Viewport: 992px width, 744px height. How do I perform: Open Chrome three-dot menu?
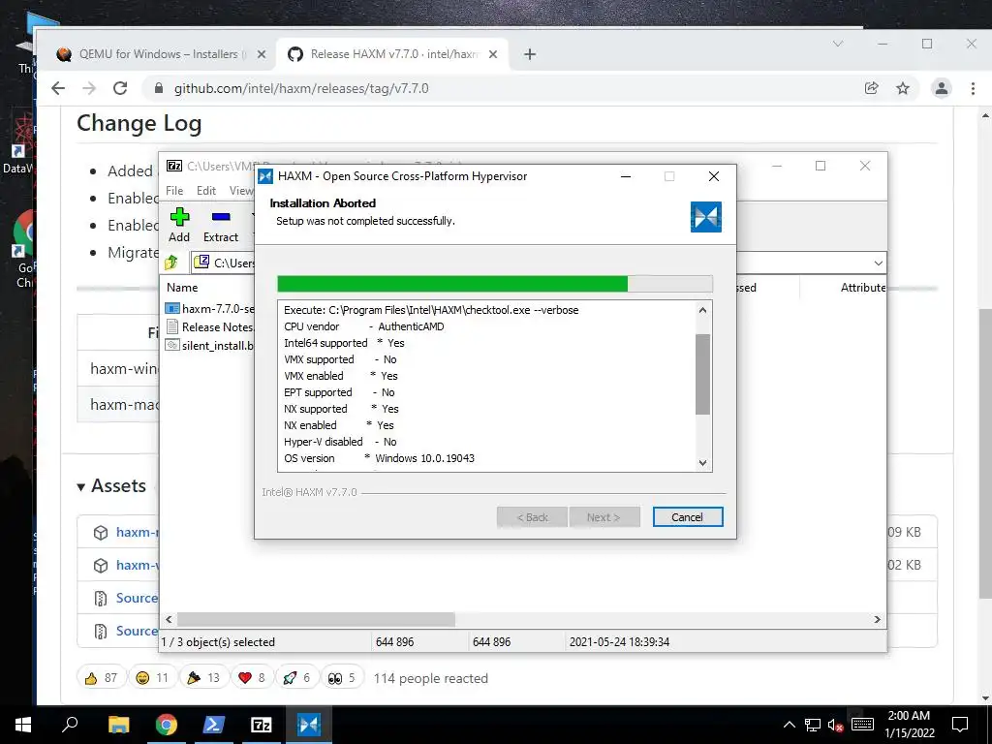(x=973, y=88)
